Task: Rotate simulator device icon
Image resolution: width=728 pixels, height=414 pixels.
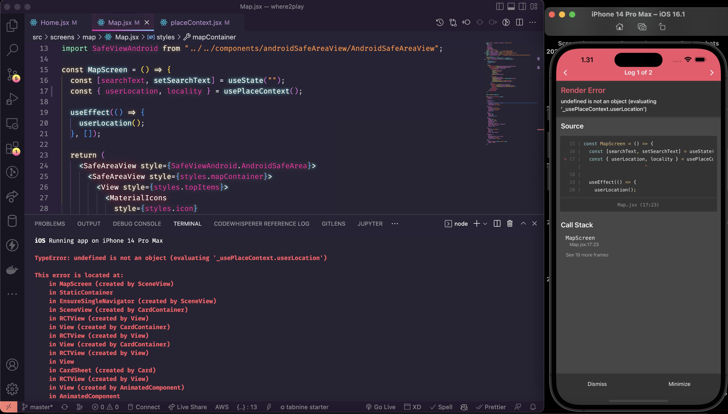Action: click(662, 27)
